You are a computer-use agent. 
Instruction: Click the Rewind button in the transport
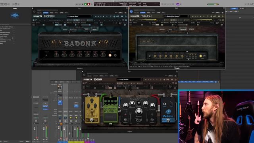(x=77, y=4)
